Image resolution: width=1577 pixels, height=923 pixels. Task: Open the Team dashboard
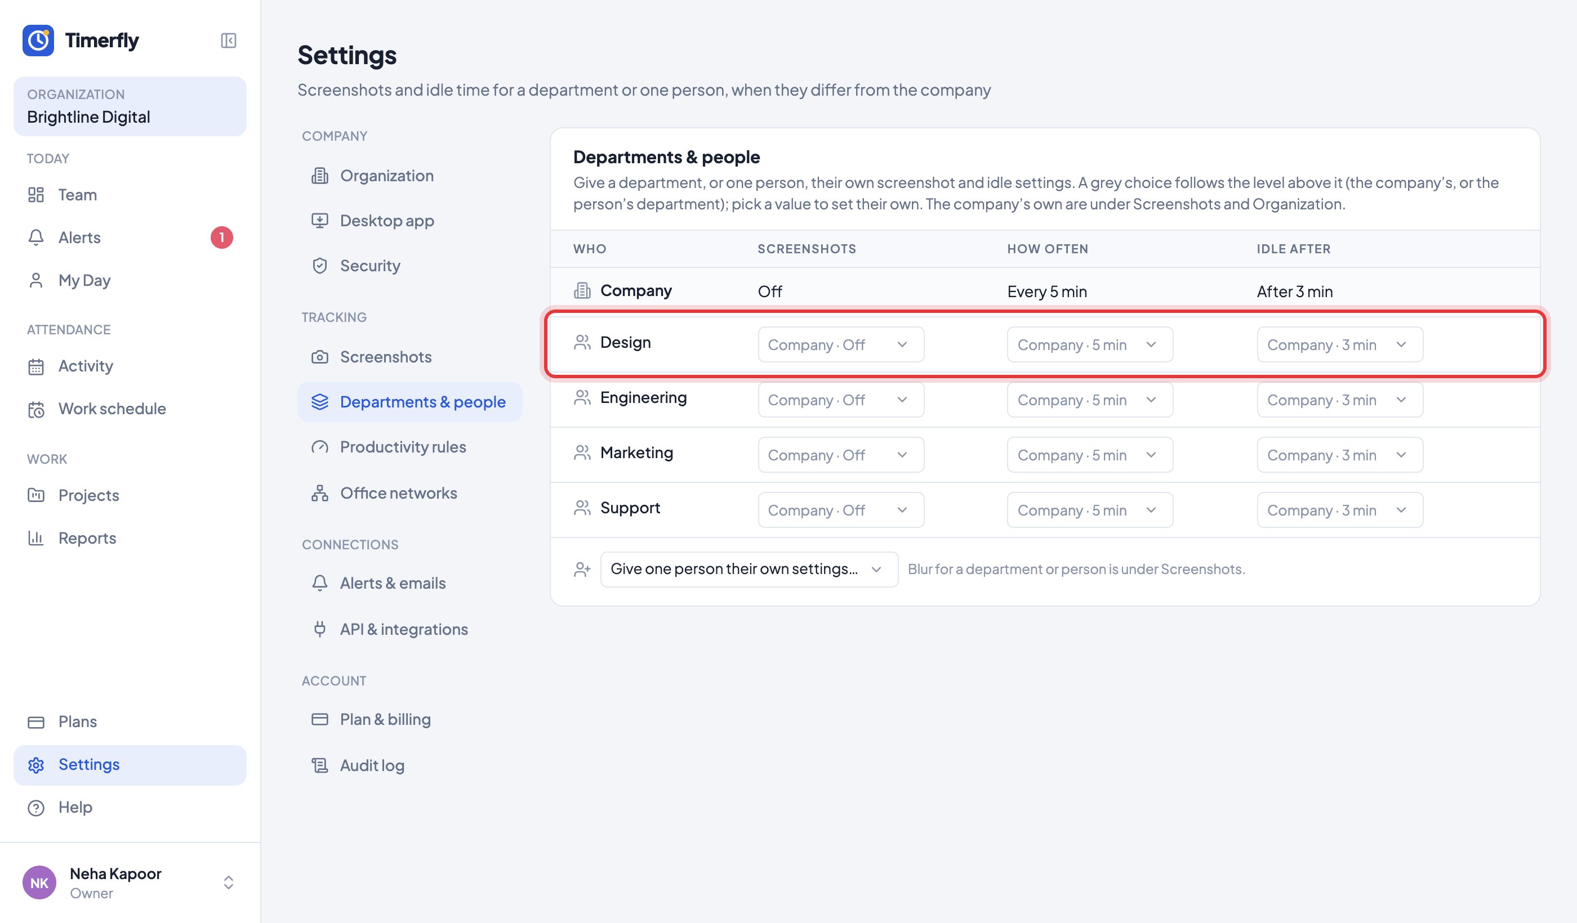click(130, 195)
